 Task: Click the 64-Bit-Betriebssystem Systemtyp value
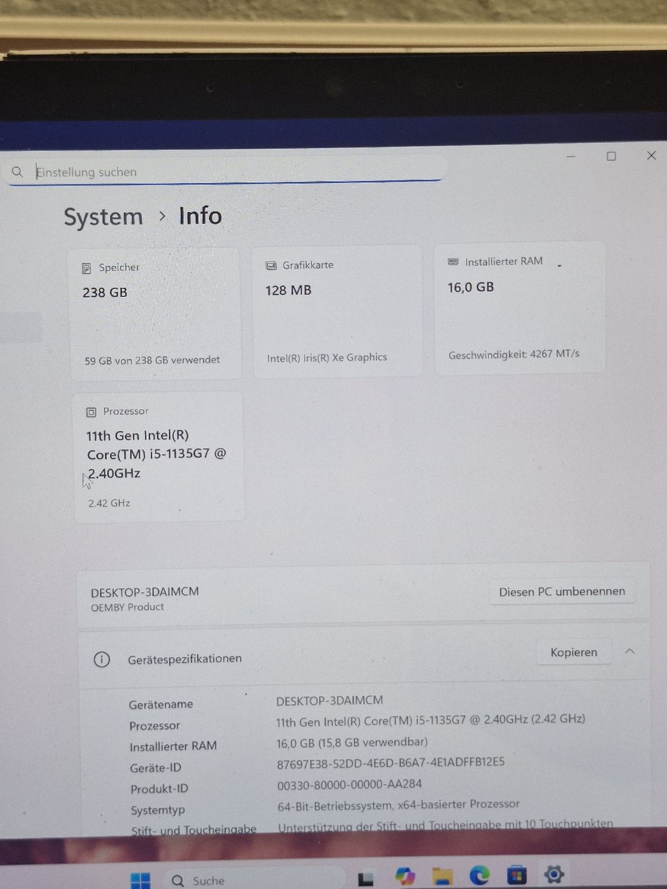pyautogui.click(x=398, y=805)
